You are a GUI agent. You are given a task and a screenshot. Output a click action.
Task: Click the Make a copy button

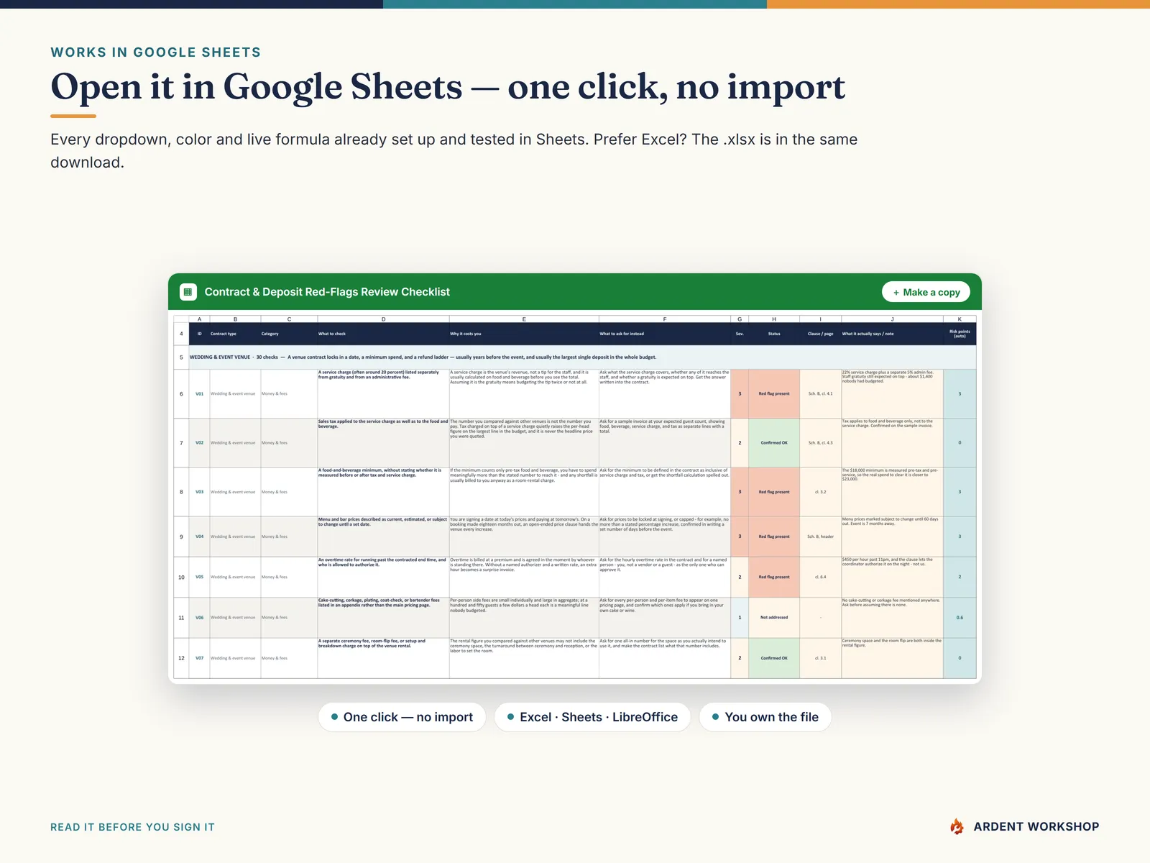(x=926, y=292)
